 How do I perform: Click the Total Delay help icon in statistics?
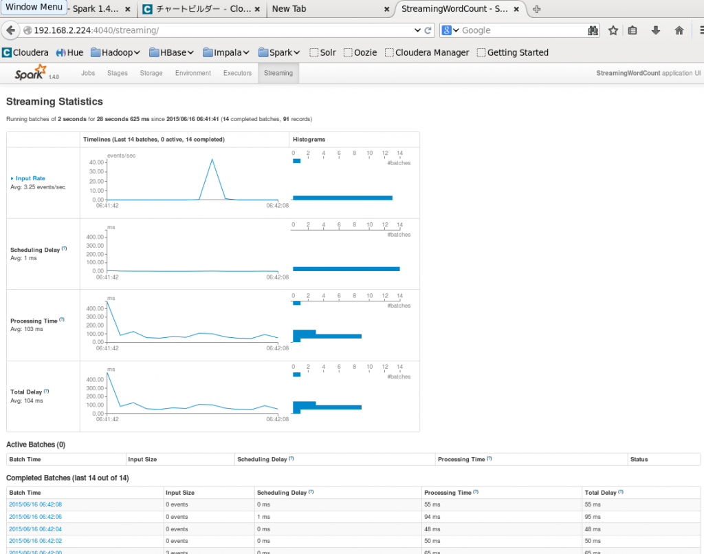click(x=46, y=391)
